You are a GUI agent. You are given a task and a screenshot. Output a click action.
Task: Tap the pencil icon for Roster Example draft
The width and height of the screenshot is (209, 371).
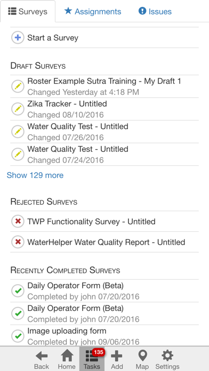point(18,86)
